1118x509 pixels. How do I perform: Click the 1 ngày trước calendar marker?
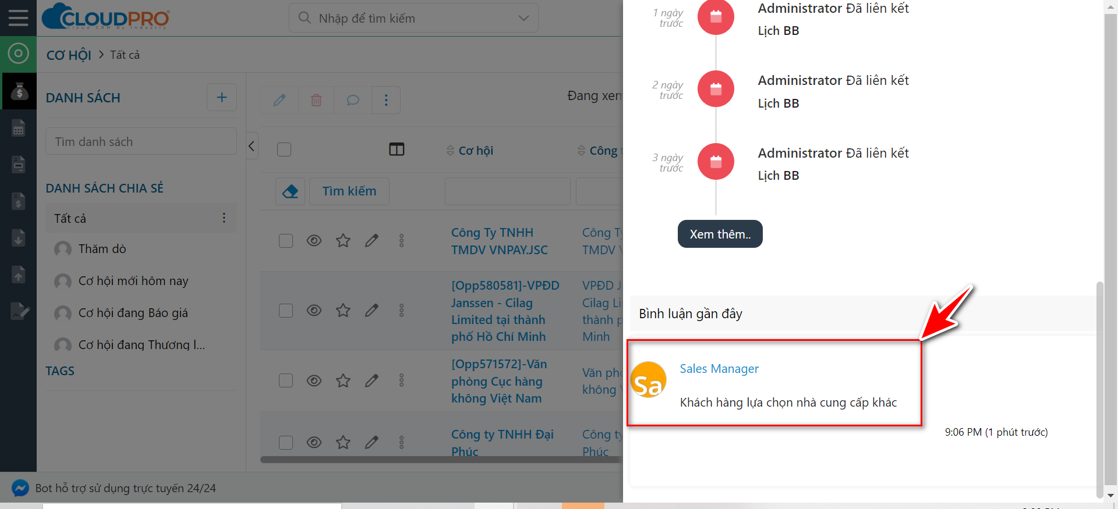[x=716, y=16]
